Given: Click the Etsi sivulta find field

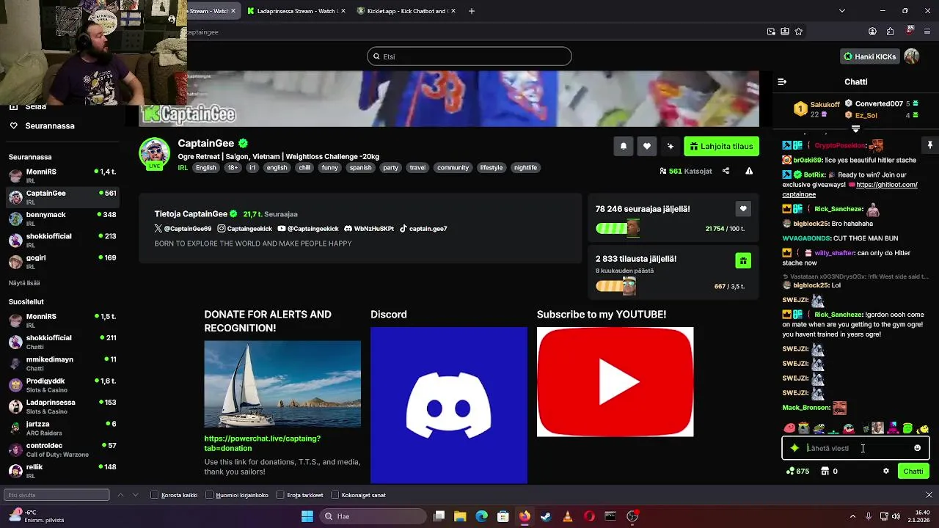Looking at the screenshot, I should click(x=56, y=495).
